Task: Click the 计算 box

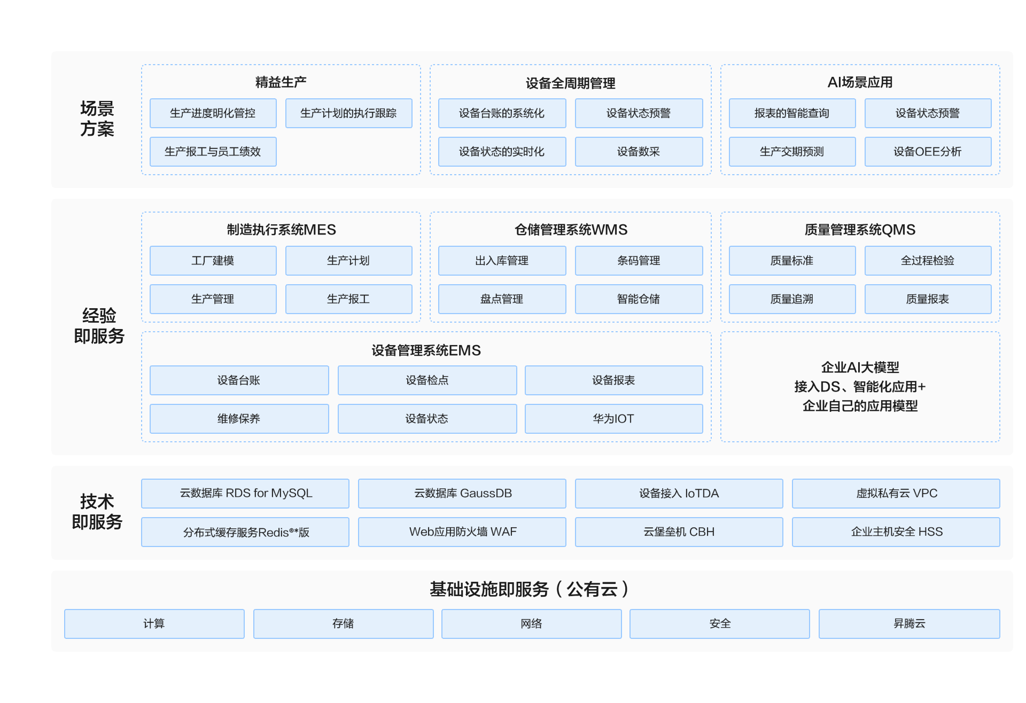Action: pos(154,624)
